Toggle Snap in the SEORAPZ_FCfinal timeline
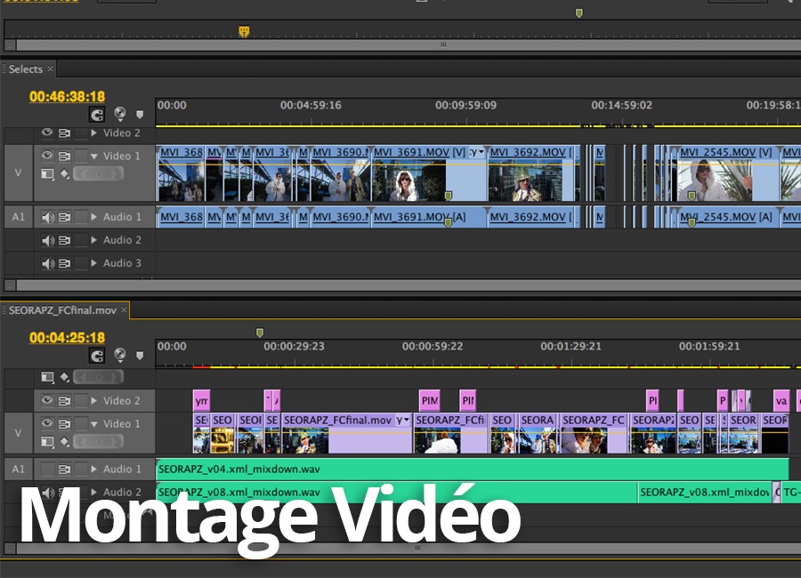 [97, 356]
